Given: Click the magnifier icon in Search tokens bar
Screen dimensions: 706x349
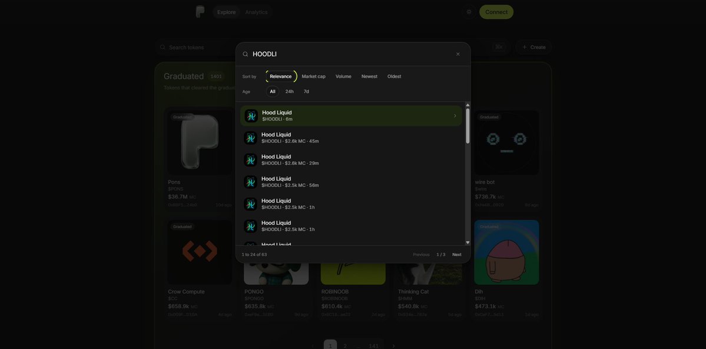Looking at the screenshot, I should tap(163, 47).
